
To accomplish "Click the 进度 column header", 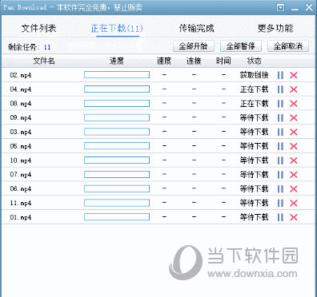I will [x=117, y=61].
